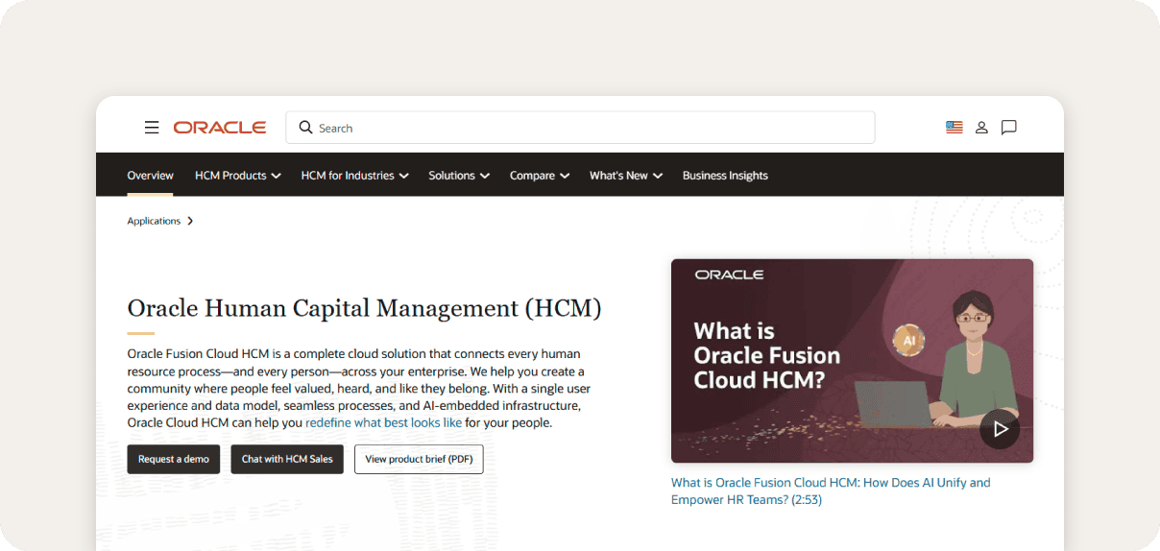Follow the redefine what best looks like link
Image resolution: width=1160 pixels, height=551 pixels.
click(383, 422)
